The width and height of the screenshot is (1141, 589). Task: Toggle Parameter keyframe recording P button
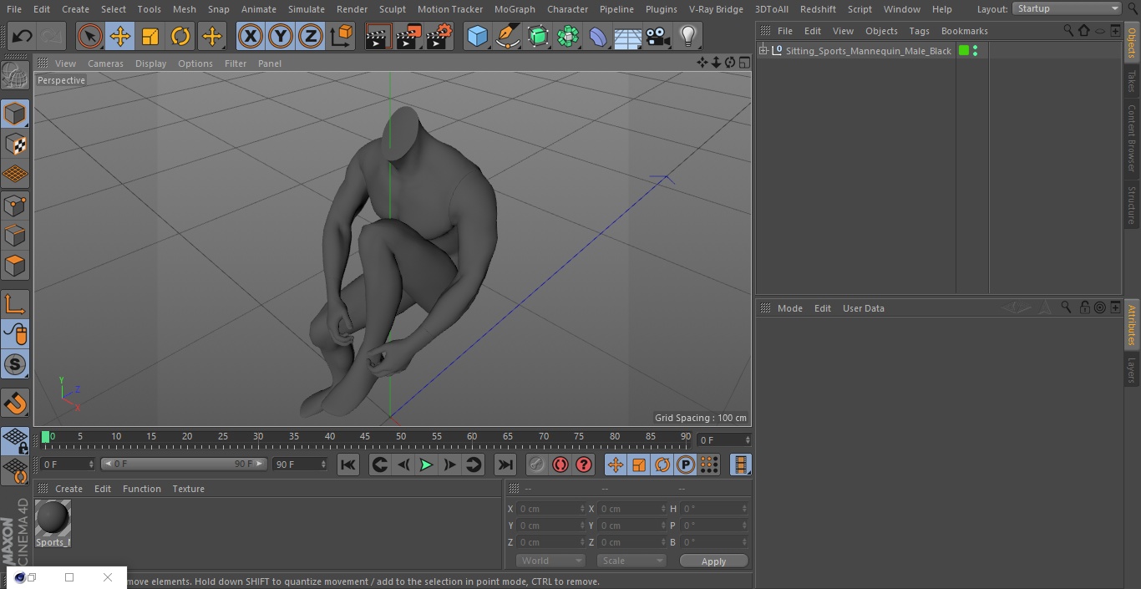click(686, 465)
